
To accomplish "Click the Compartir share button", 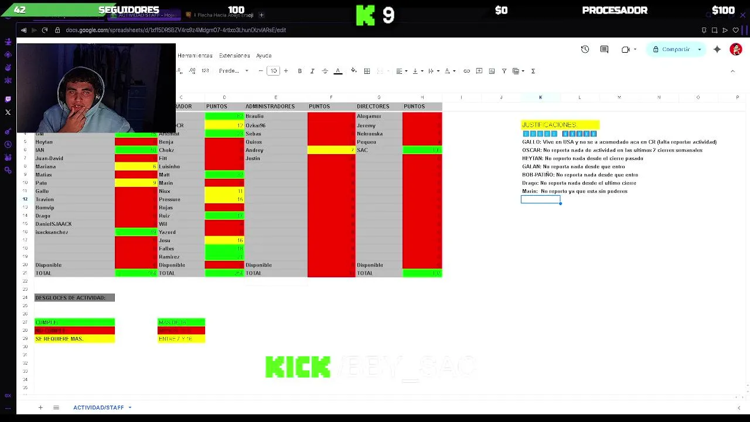I will (x=671, y=49).
